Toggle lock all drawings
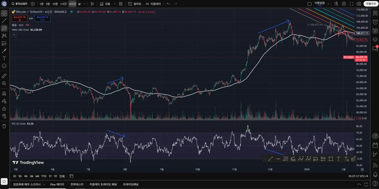Viewport: 379px width, 189px height. coord(4,108)
